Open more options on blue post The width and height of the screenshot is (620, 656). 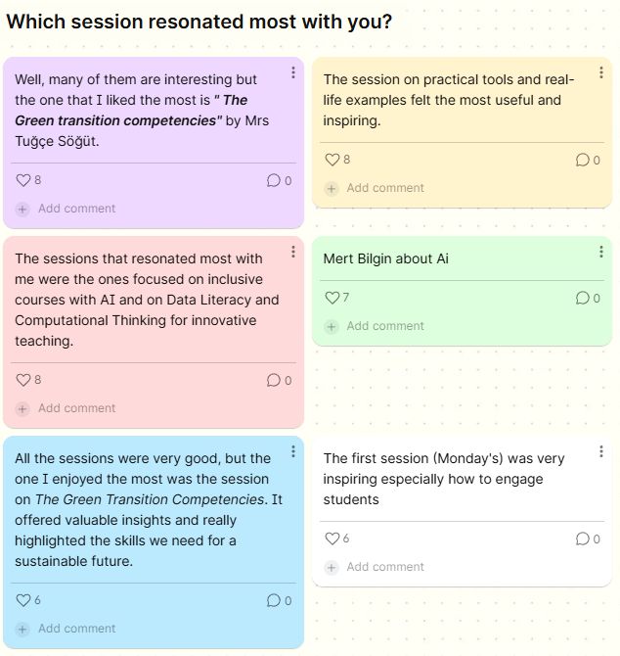293,451
